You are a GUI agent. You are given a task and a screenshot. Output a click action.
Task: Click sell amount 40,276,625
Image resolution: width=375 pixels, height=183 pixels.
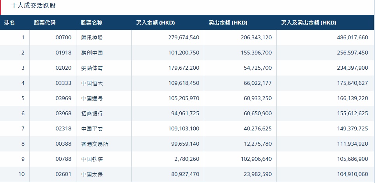tap(258, 128)
